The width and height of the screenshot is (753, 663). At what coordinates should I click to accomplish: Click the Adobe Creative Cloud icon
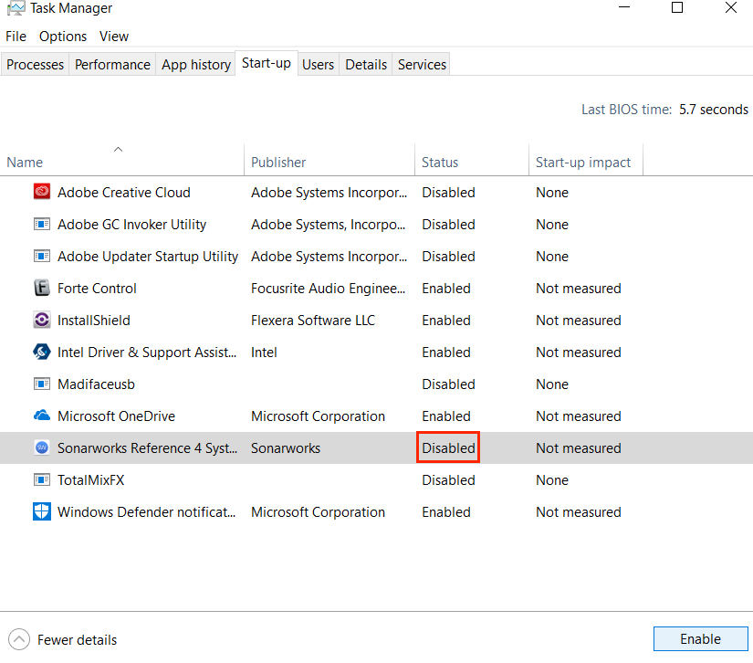click(x=42, y=192)
